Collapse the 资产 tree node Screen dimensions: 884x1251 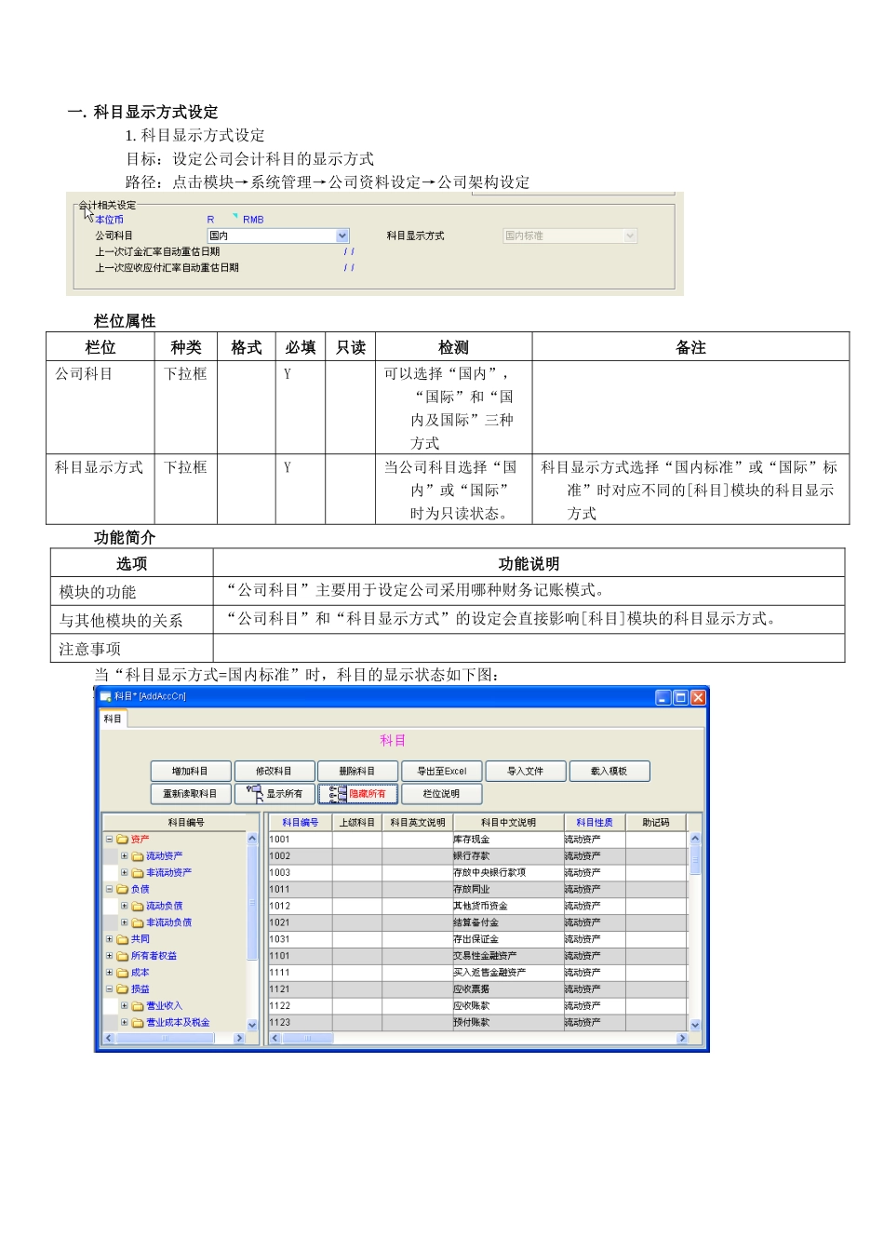point(109,840)
